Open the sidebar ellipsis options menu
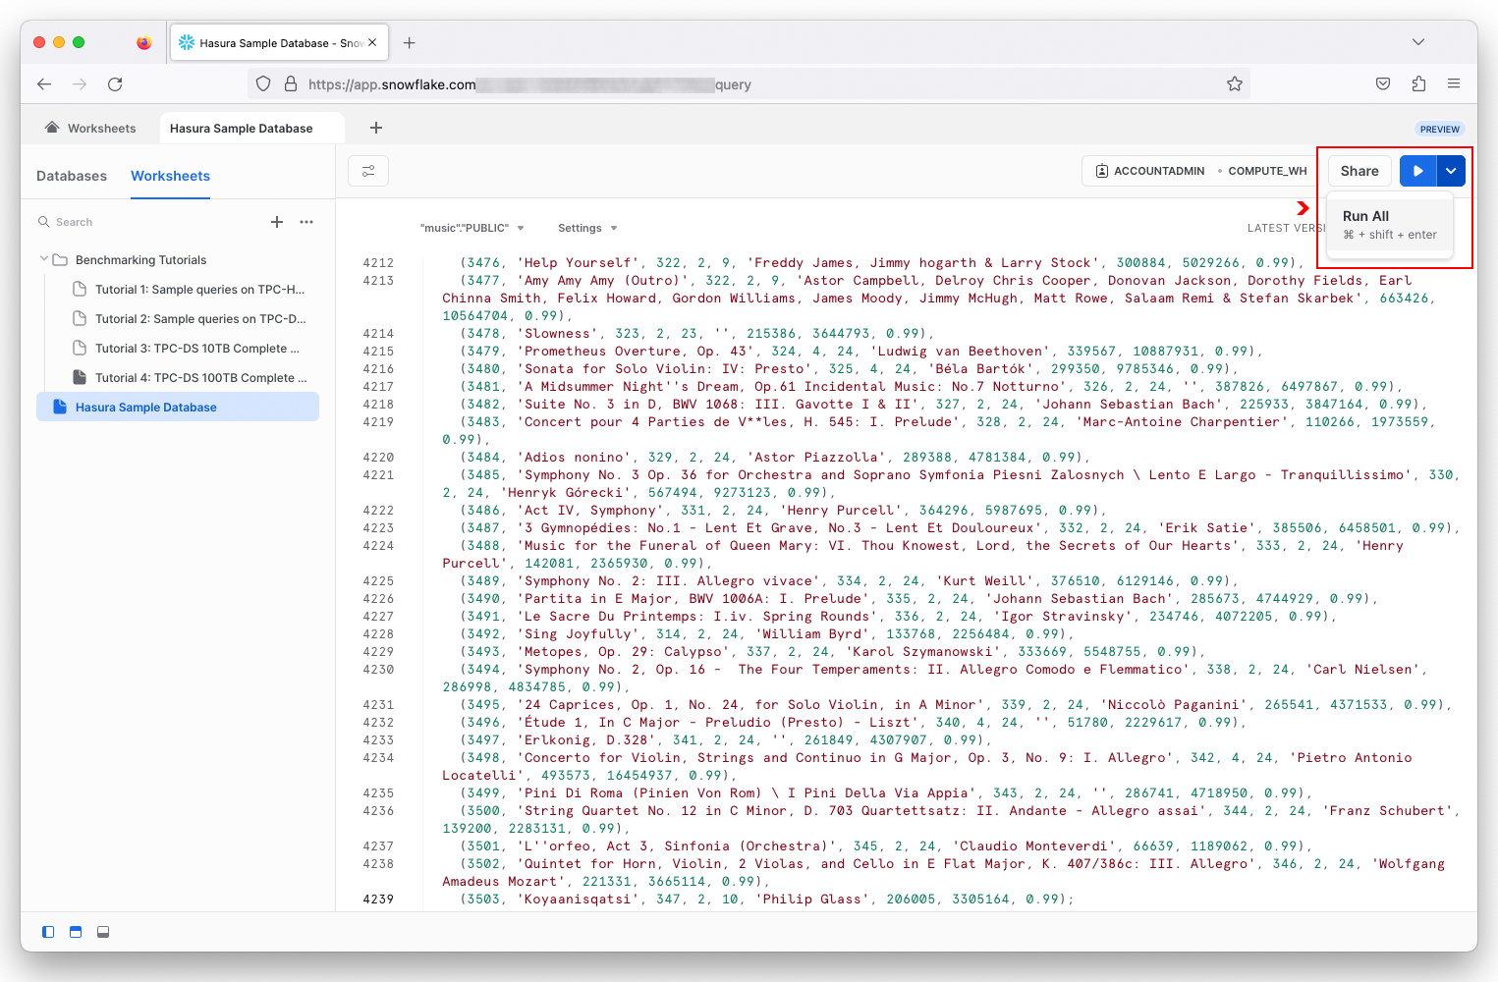 (305, 222)
